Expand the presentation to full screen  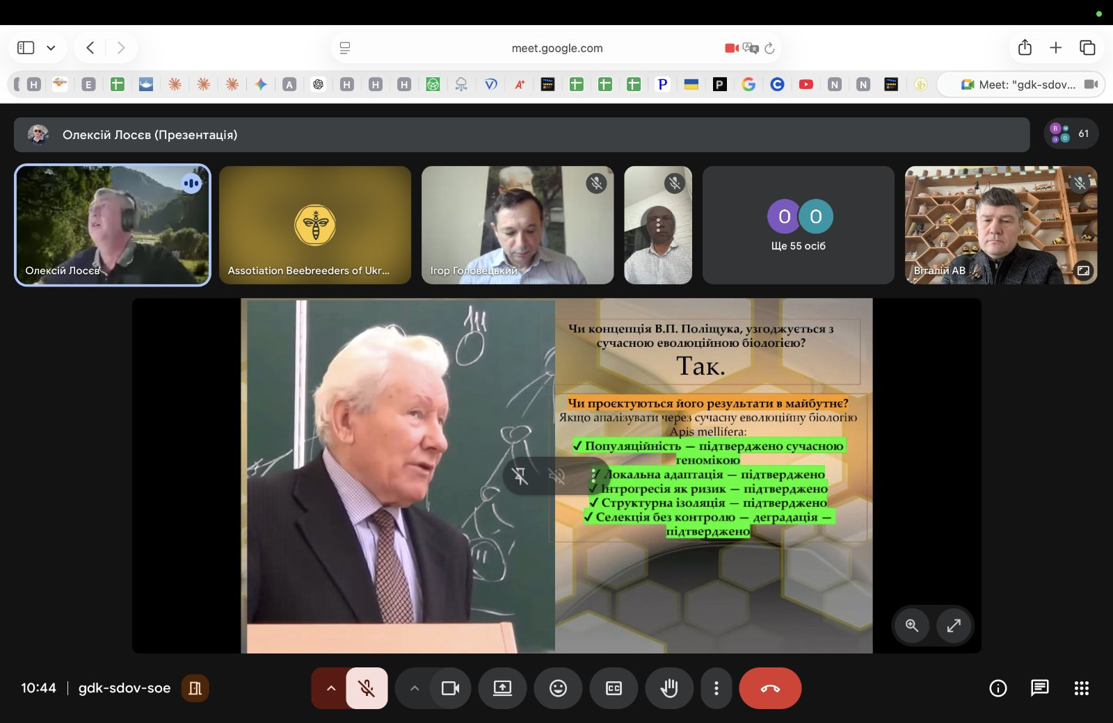[954, 626]
